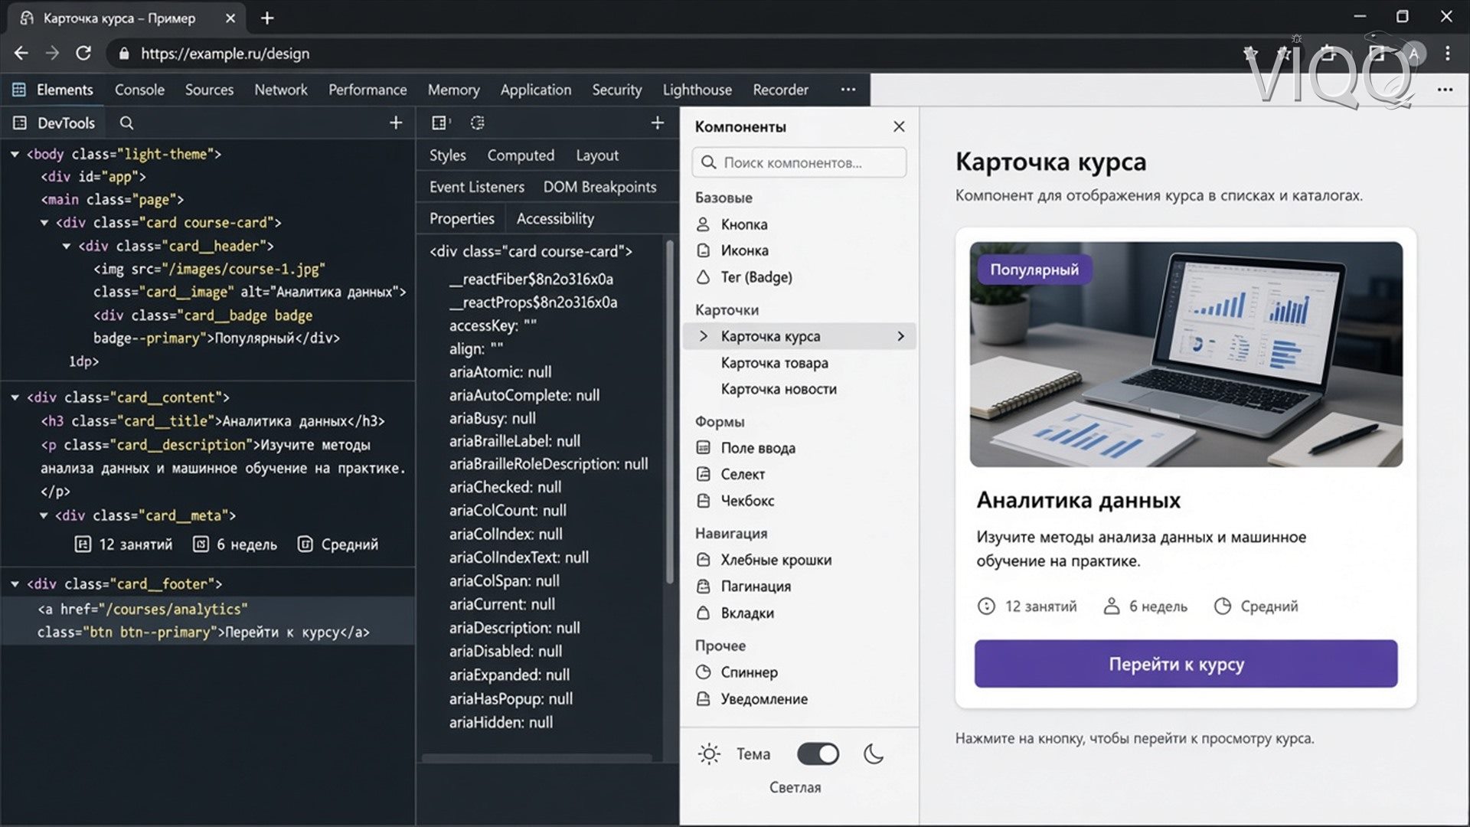Click the moon icon for dark theme
1470x827 pixels.
point(874,754)
